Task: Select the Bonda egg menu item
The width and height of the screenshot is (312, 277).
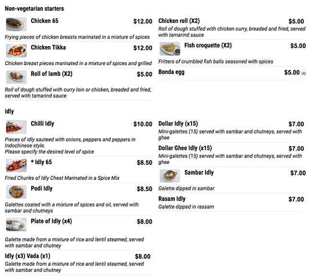Action: click(171, 72)
